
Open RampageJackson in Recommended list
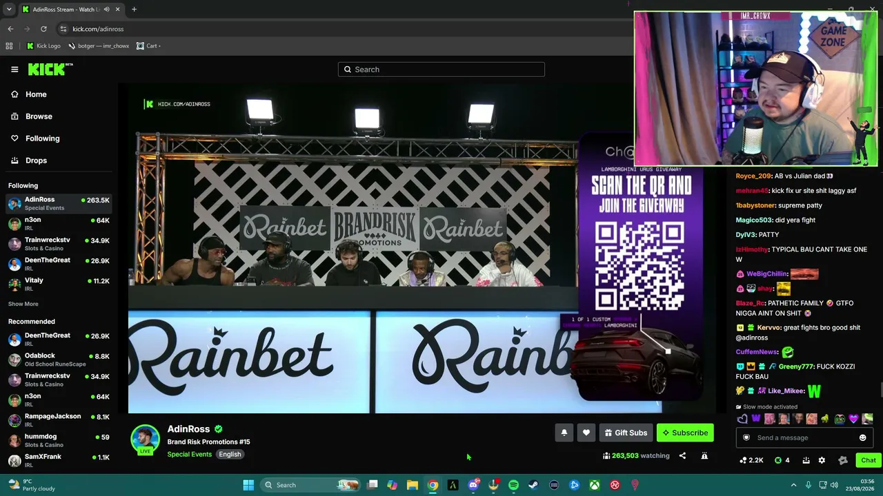59,420
